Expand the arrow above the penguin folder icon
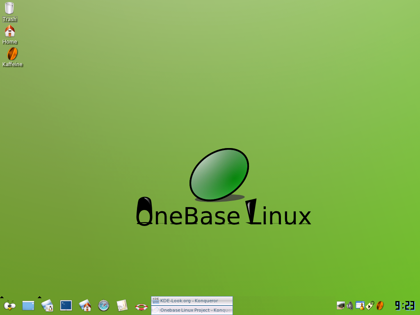This screenshot has width=420, height=315. pyautogui.click(x=39, y=297)
